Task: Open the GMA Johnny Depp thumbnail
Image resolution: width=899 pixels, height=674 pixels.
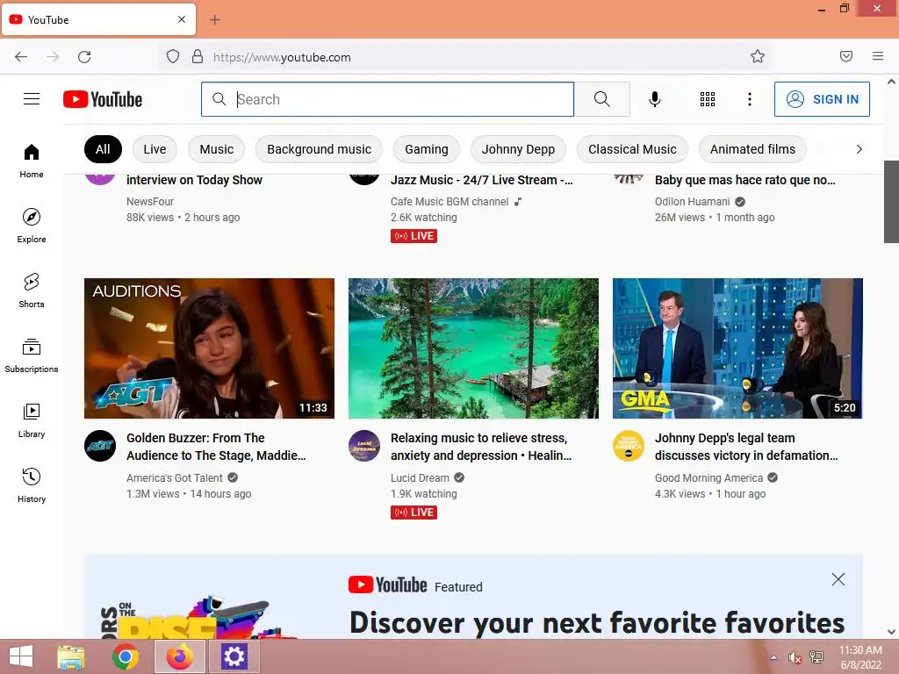Action: [737, 348]
